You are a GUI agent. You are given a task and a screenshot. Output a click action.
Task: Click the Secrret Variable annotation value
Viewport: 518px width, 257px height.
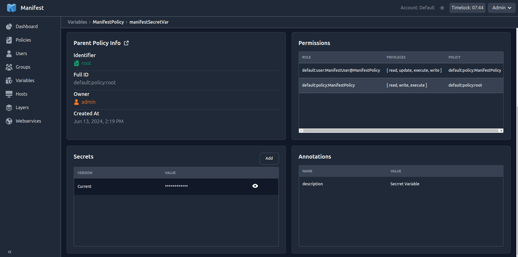tap(405, 184)
